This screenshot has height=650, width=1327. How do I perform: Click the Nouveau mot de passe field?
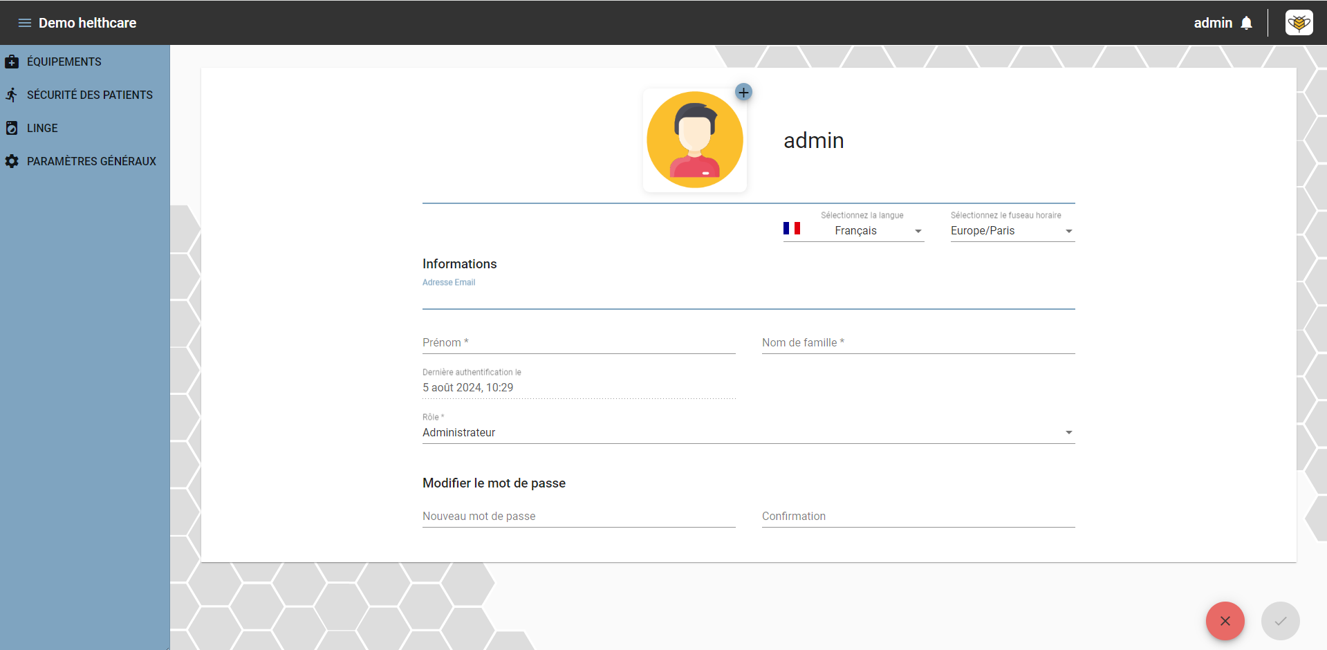click(579, 517)
